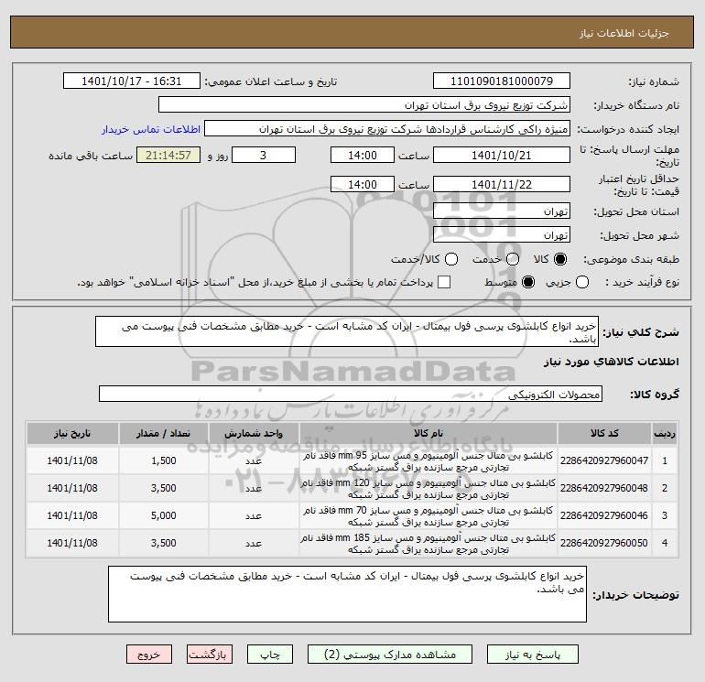This screenshot has height=682, width=705.
Task: Click quantity 3,500 in row 4
Action: click(164, 543)
